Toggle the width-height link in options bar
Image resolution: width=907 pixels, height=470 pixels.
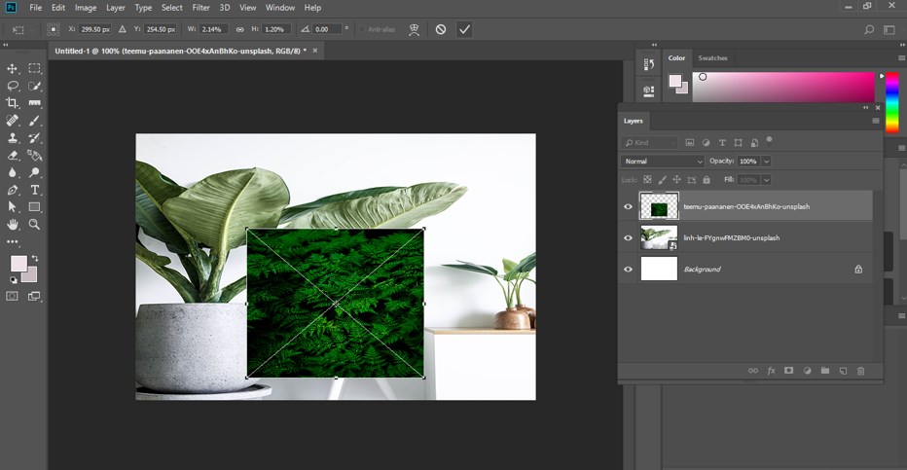coord(239,29)
